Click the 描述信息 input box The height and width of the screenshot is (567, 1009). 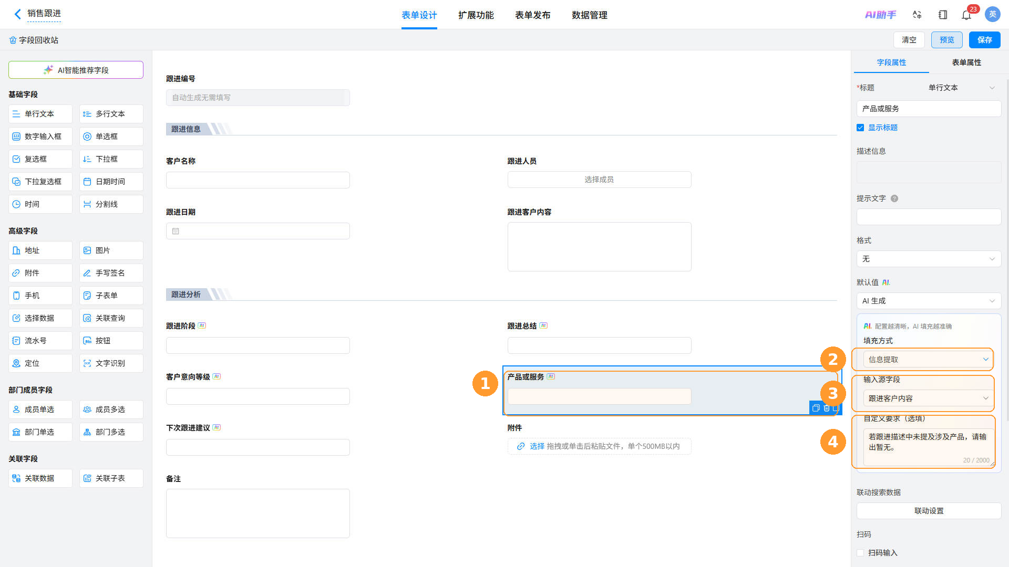tap(929, 172)
